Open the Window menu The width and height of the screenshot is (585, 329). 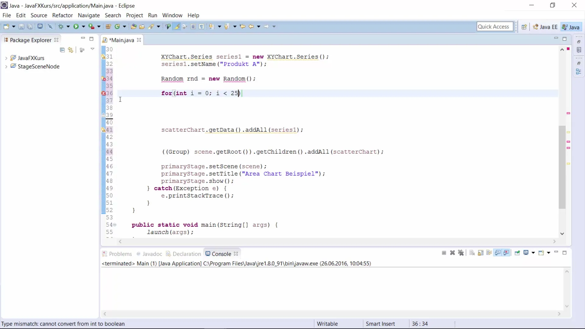(x=172, y=15)
